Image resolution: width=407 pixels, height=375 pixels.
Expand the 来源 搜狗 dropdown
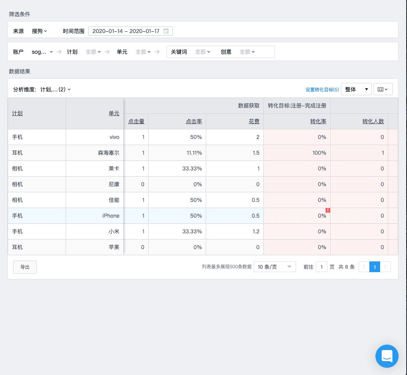tap(40, 31)
